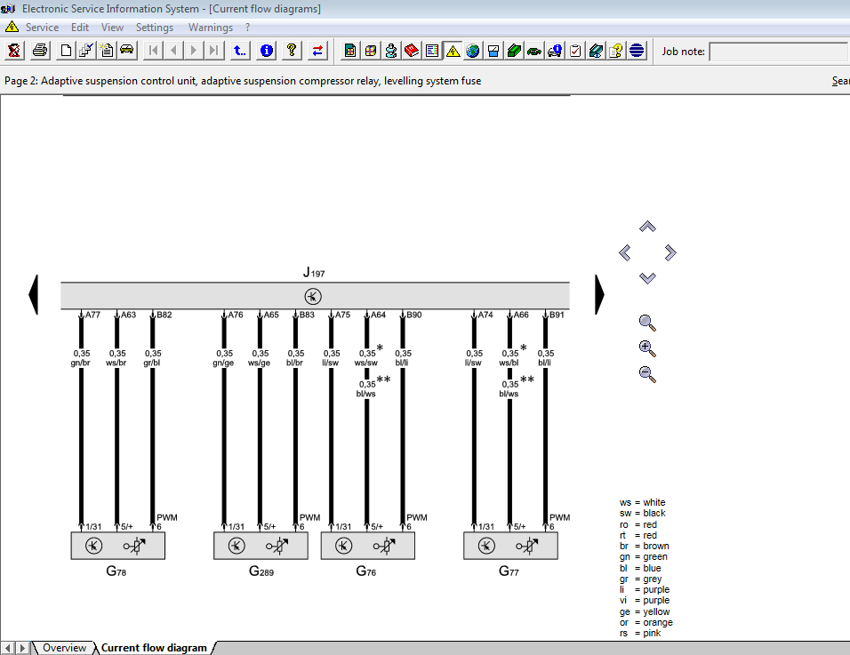
Task: Zoom in with the plus magnifier
Action: [x=647, y=349]
